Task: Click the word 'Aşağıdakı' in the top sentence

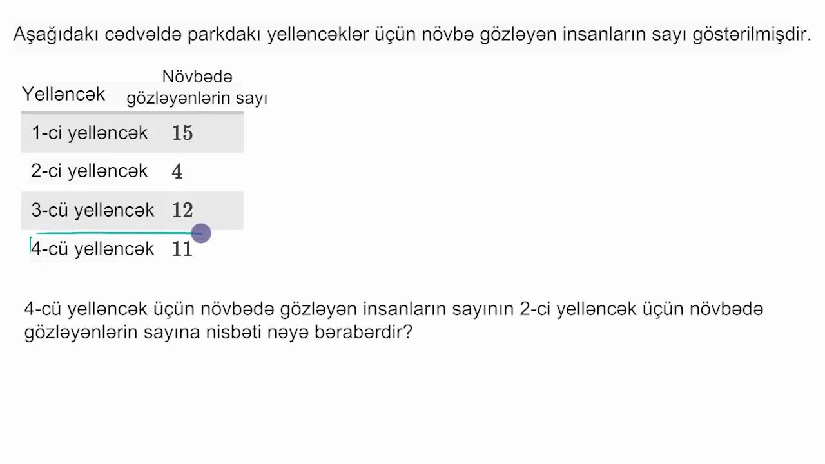Action: (55, 34)
